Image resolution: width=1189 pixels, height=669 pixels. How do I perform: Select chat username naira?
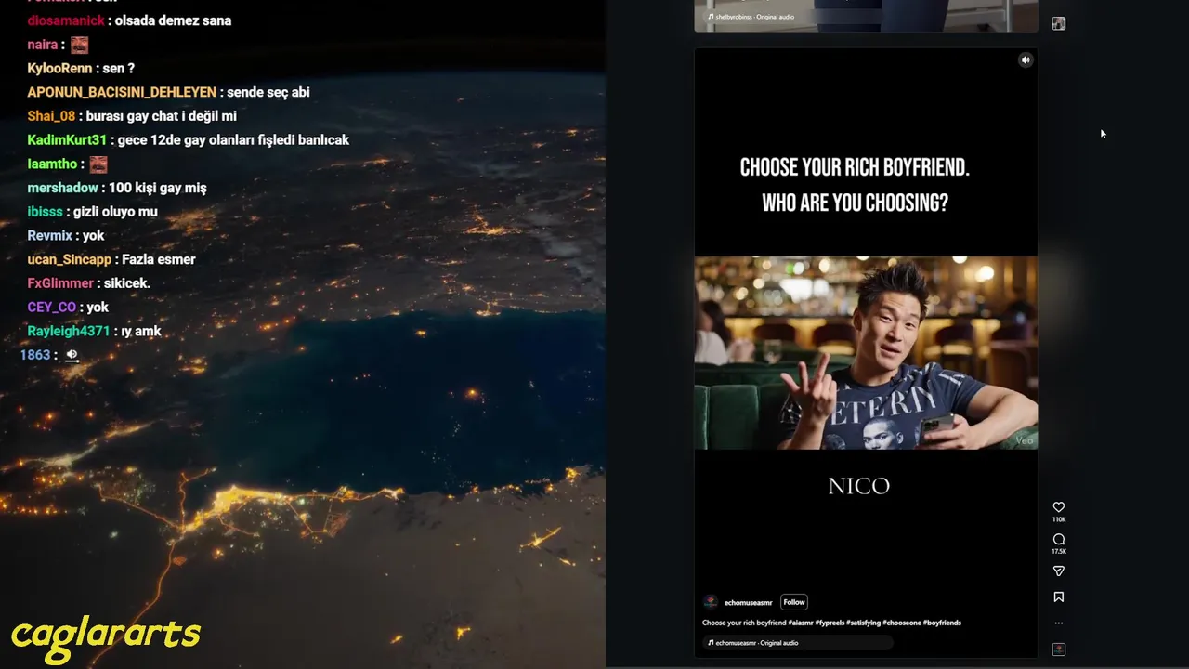click(x=43, y=45)
